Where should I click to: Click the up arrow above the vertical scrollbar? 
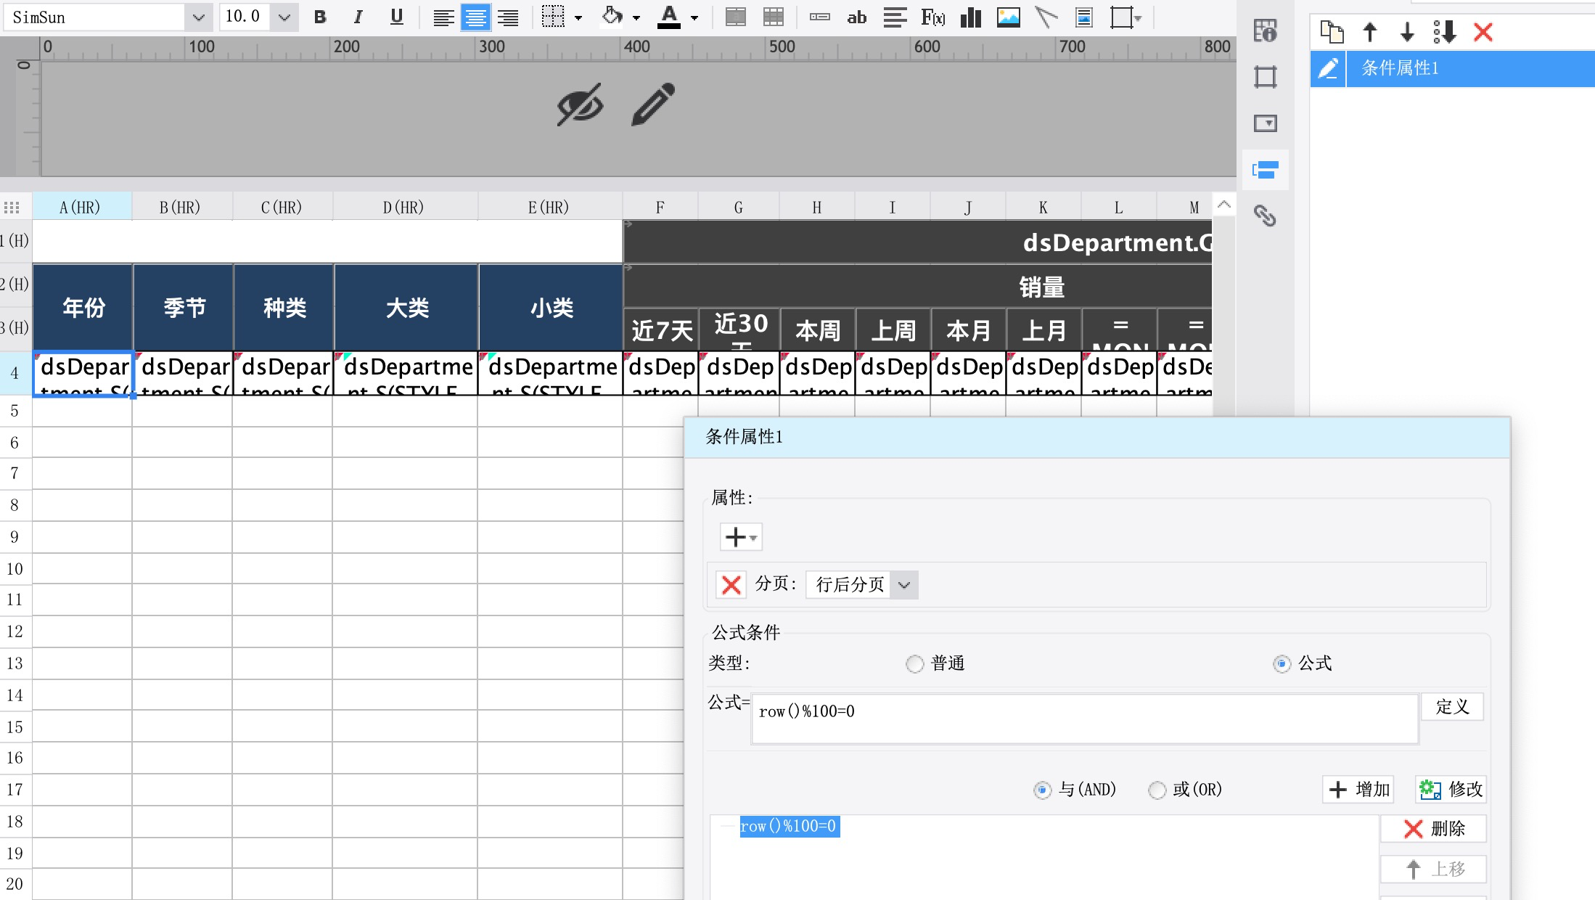point(1224,205)
